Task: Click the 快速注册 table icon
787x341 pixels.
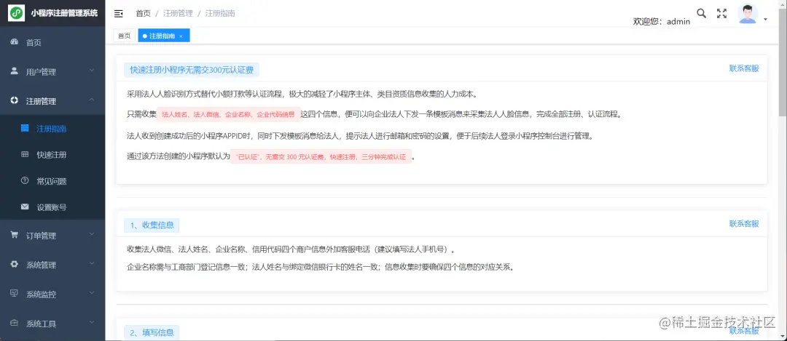Action: pyautogui.click(x=25, y=154)
